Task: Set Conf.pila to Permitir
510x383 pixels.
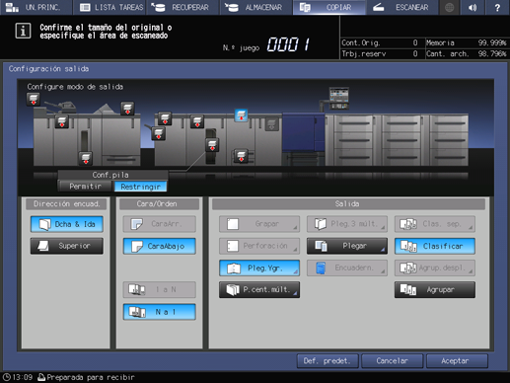Action: (85, 187)
